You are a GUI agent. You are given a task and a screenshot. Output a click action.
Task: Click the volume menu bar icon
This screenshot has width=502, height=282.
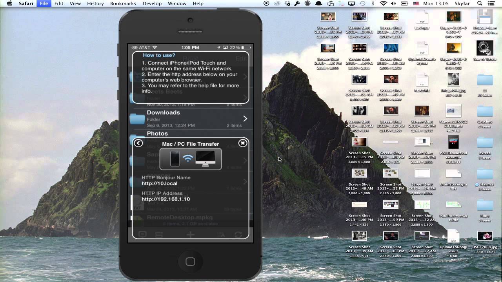[394, 4]
